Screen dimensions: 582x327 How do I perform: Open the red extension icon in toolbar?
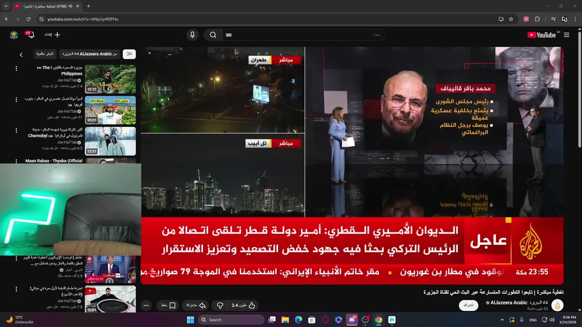(526, 19)
